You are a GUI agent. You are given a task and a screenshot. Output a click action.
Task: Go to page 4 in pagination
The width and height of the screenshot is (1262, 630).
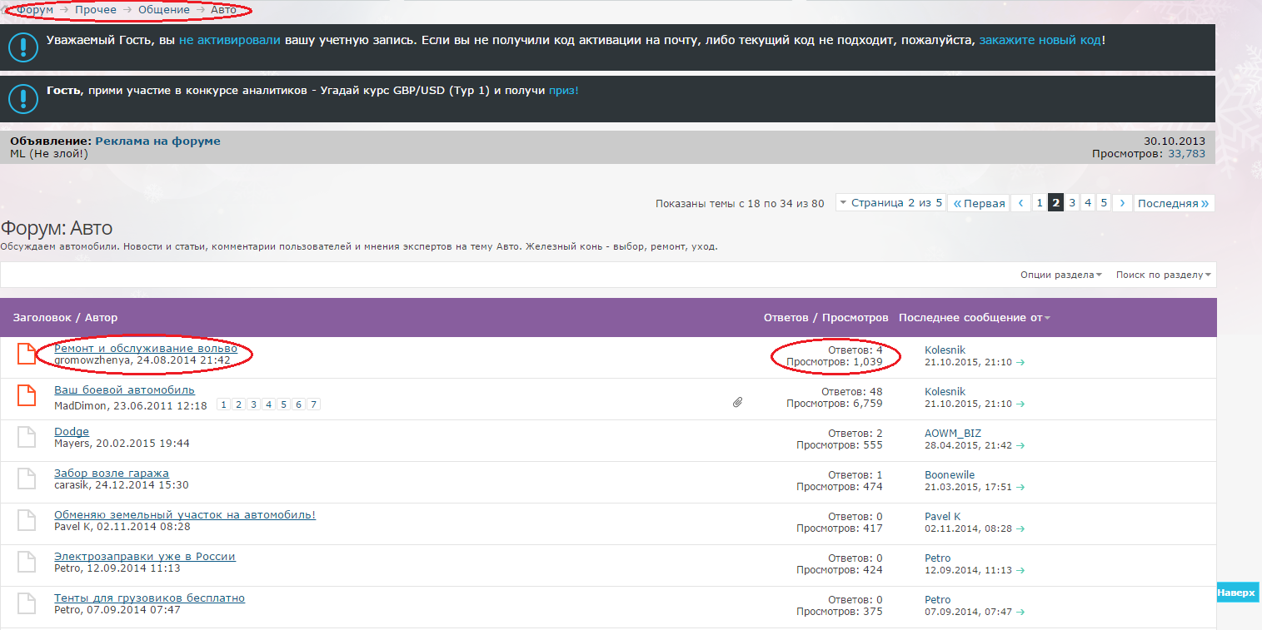1088,203
